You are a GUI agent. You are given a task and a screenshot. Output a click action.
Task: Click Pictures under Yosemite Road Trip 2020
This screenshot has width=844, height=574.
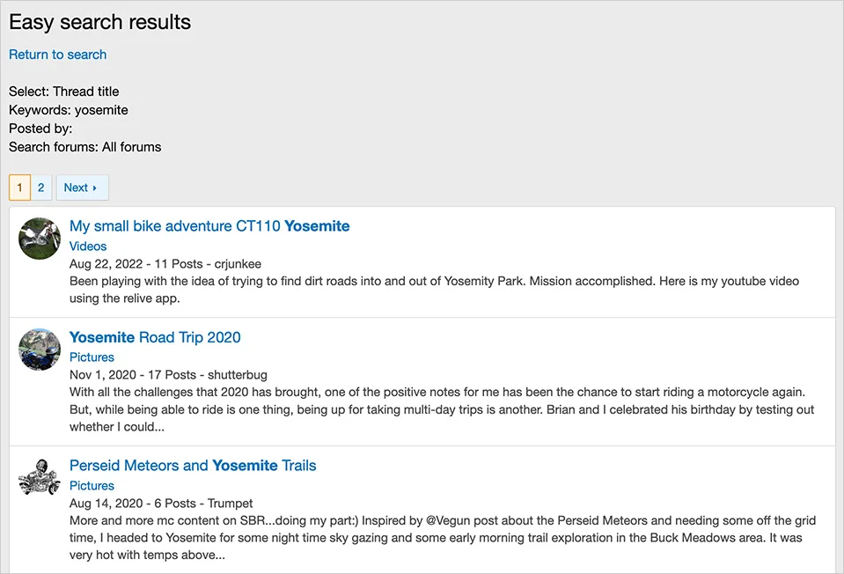[x=92, y=357]
